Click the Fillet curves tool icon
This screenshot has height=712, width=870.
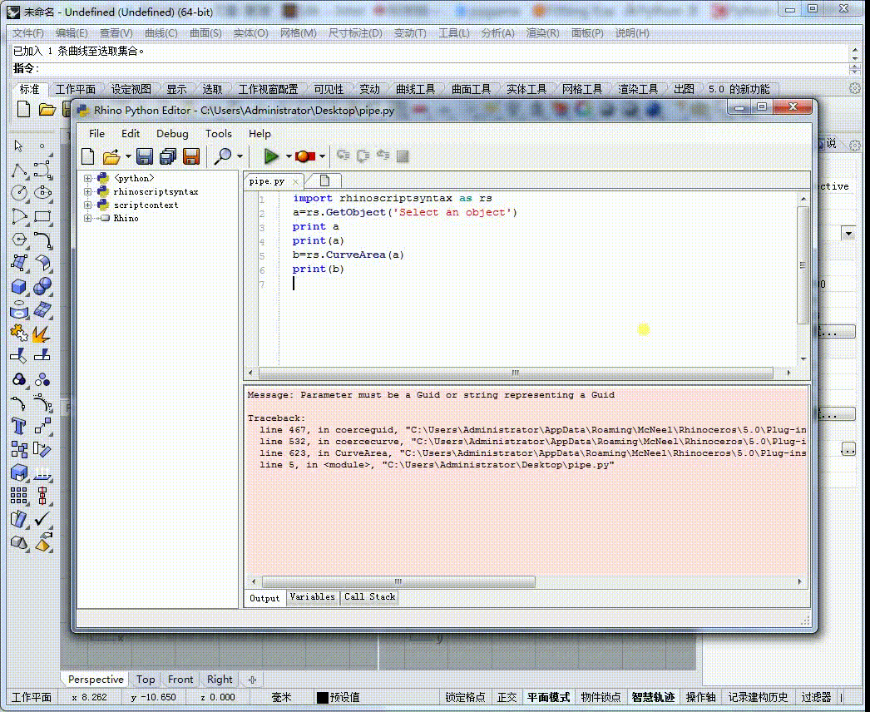pos(42,240)
